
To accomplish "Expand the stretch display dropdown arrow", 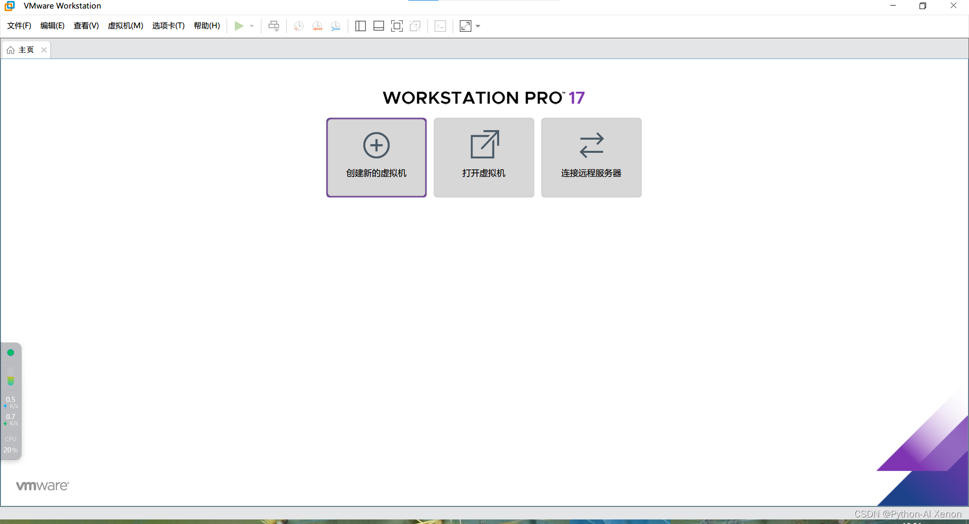I will [478, 26].
